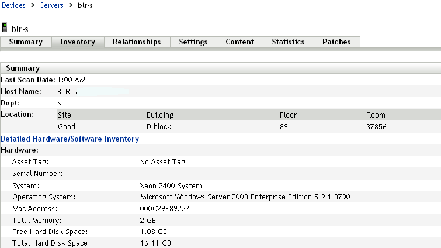Viewport: 441px width, 248px height.
Task: Open Detailed Hardware/Software Inventory link
Action: pos(70,139)
